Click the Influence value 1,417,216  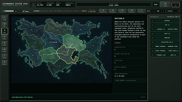tap(92, 12)
